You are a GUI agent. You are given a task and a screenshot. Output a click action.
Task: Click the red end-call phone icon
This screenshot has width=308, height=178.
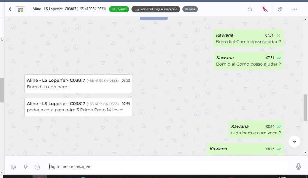(x=265, y=9)
